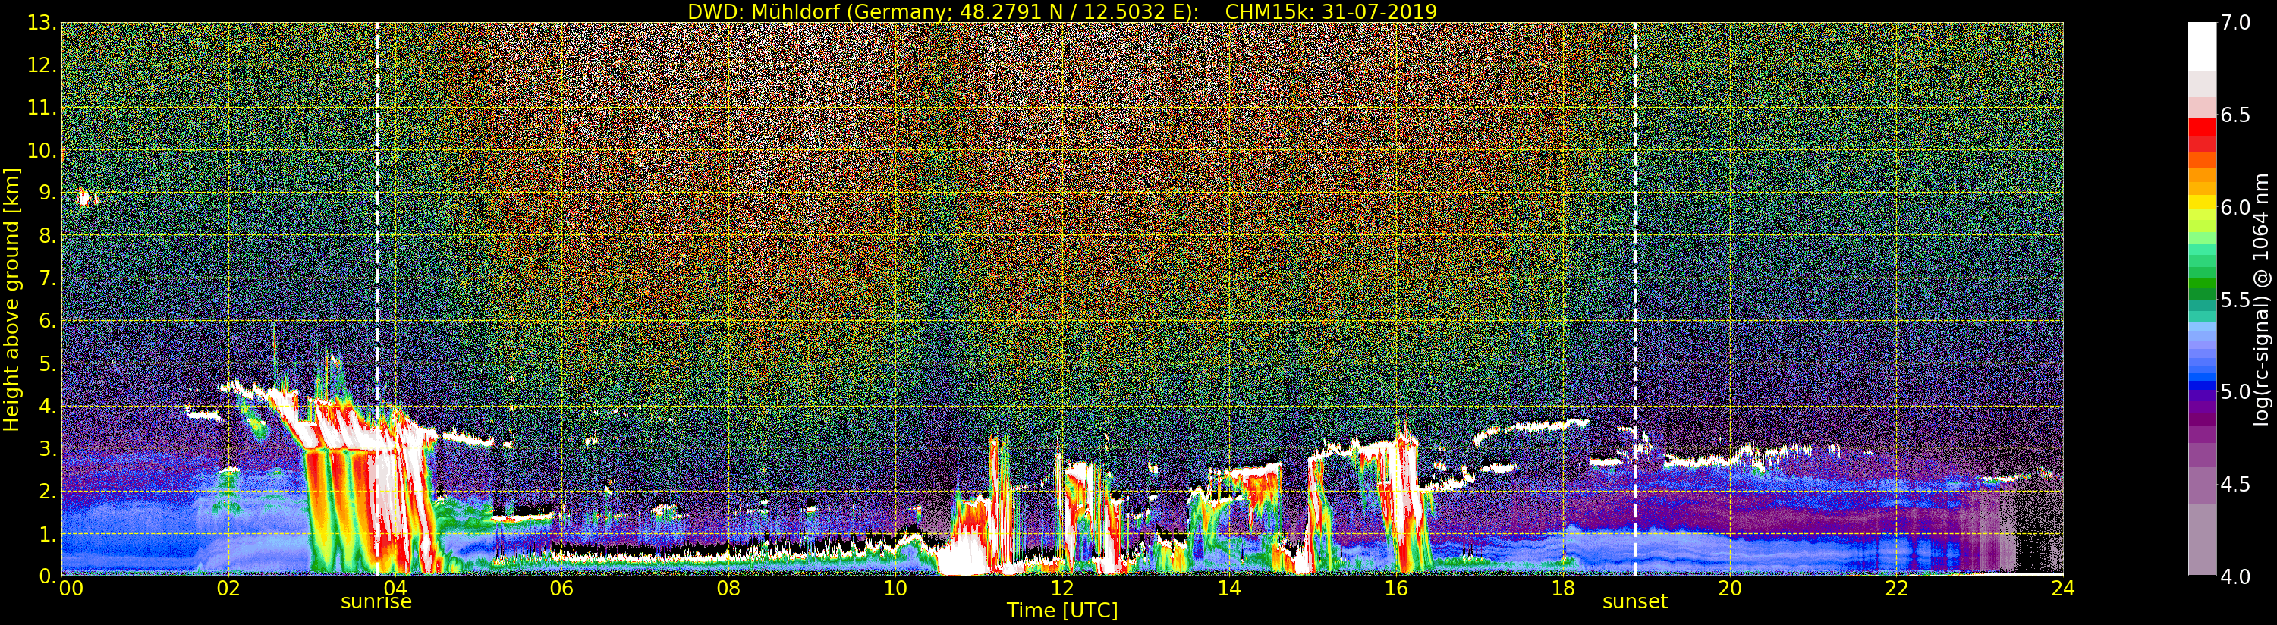2277x625 pixels.
Task: Click the '3.' height axis tick label
Action: (x=47, y=448)
